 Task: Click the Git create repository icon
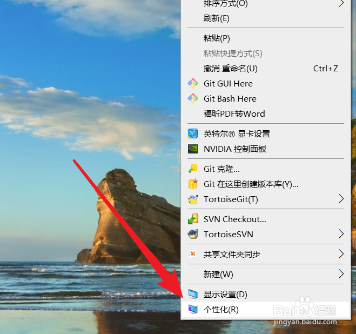pos(193,184)
